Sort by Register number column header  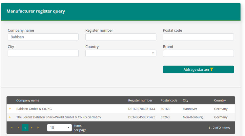(140, 100)
